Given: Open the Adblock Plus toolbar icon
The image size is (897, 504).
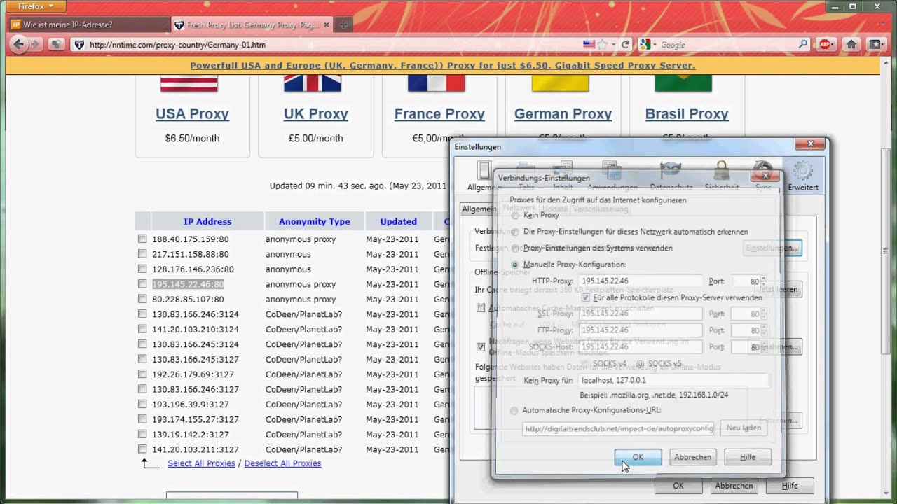Looking at the screenshot, I should [826, 44].
